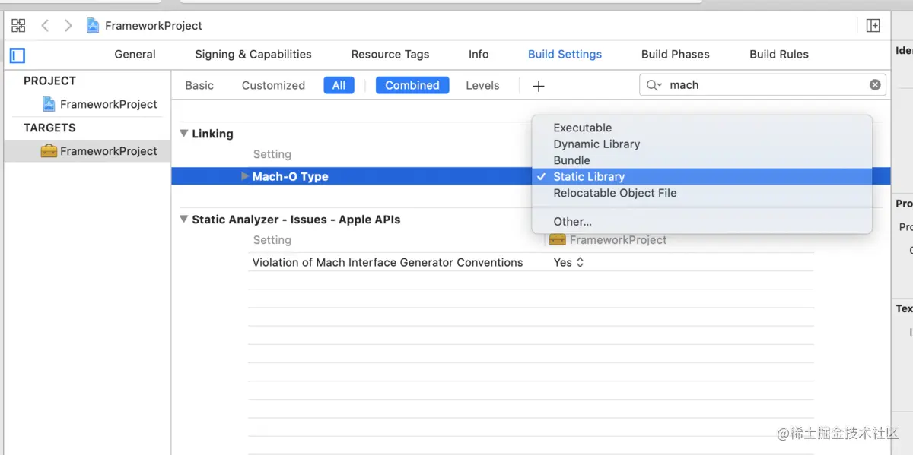Show Basic build settings
This screenshot has width=913, height=455.
[x=199, y=86]
